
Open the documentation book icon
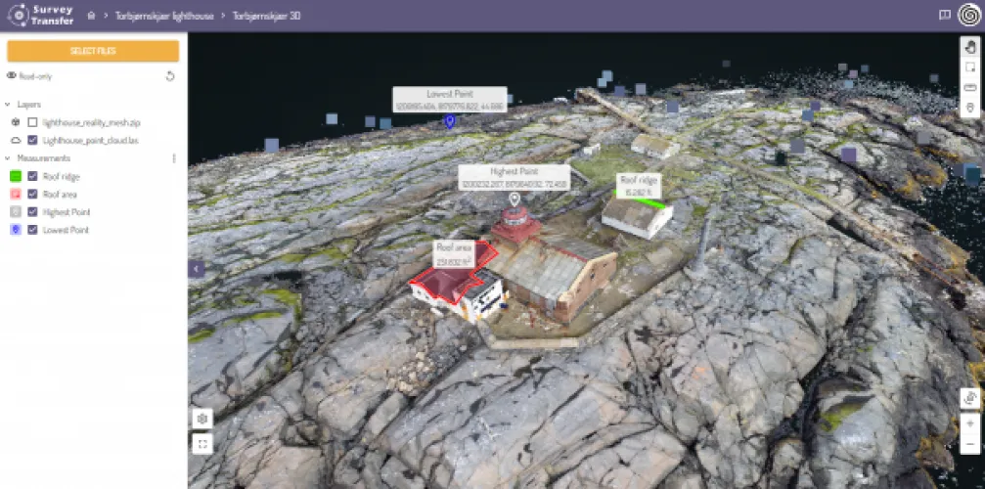pyautogui.click(x=944, y=16)
